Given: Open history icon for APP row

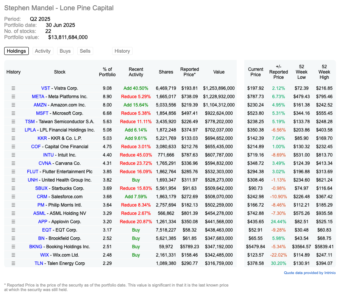Looking at the screenshot, I should (x=13, y=222).
